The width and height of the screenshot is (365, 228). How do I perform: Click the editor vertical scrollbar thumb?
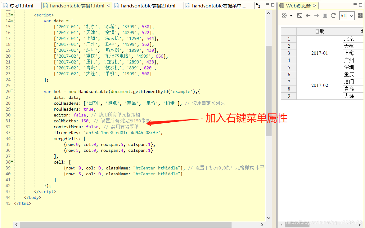[x=269, y=91]
